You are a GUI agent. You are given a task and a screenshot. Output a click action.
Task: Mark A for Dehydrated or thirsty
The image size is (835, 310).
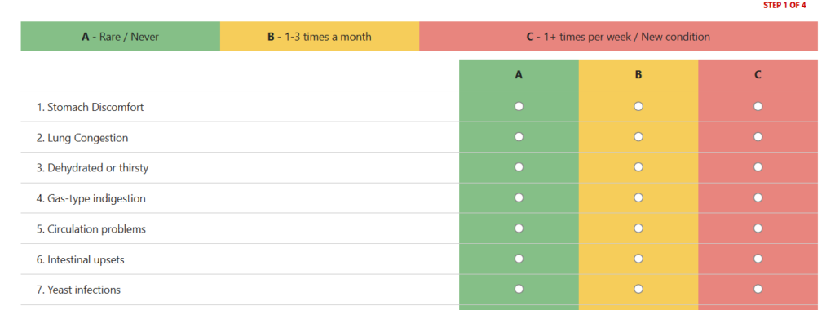[519, 167]
